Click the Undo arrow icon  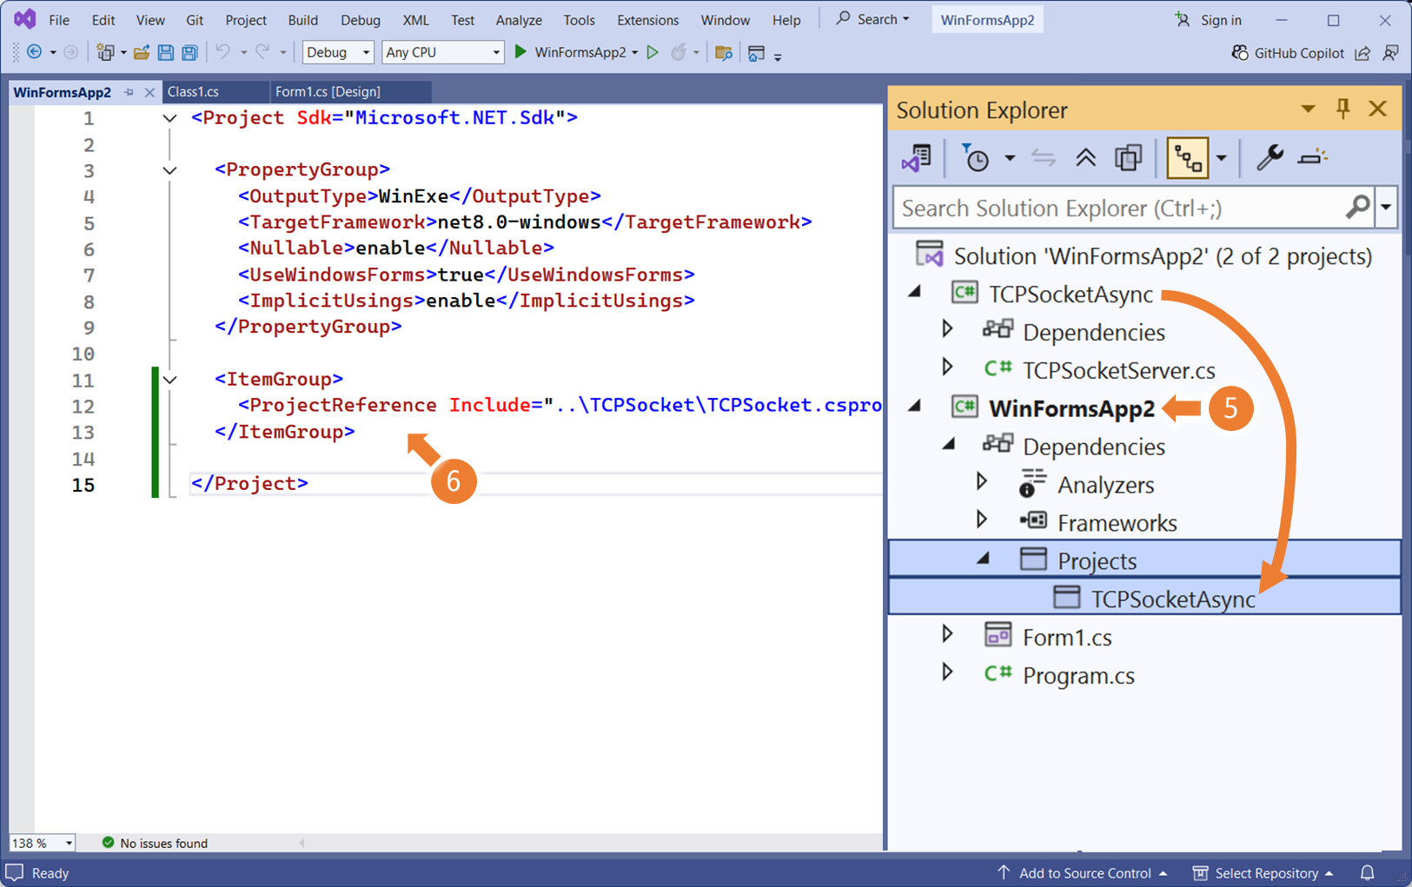coord(223,52)
